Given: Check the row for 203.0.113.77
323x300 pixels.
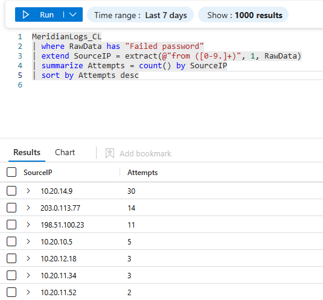Looking at the screenshot, I should [x=11, y=208].
